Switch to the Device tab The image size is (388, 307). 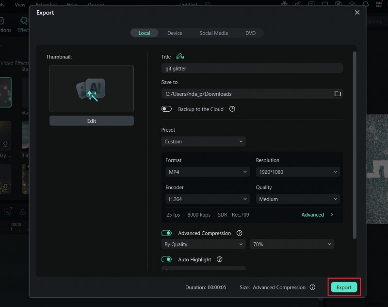pyautogui.click(x=175, y=33)
